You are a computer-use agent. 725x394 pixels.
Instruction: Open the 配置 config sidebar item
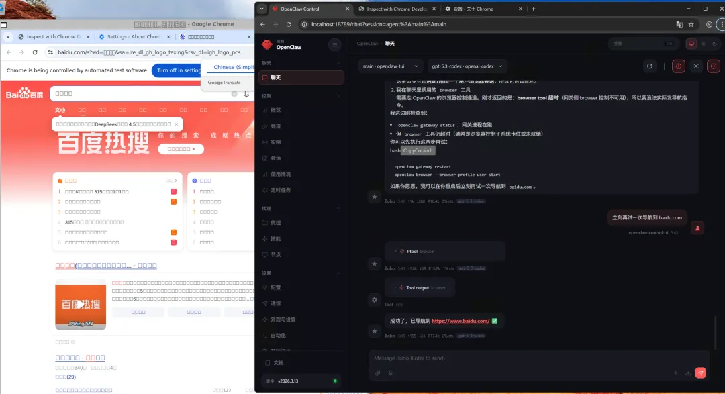pyautogui.click(x=301, y=287)
